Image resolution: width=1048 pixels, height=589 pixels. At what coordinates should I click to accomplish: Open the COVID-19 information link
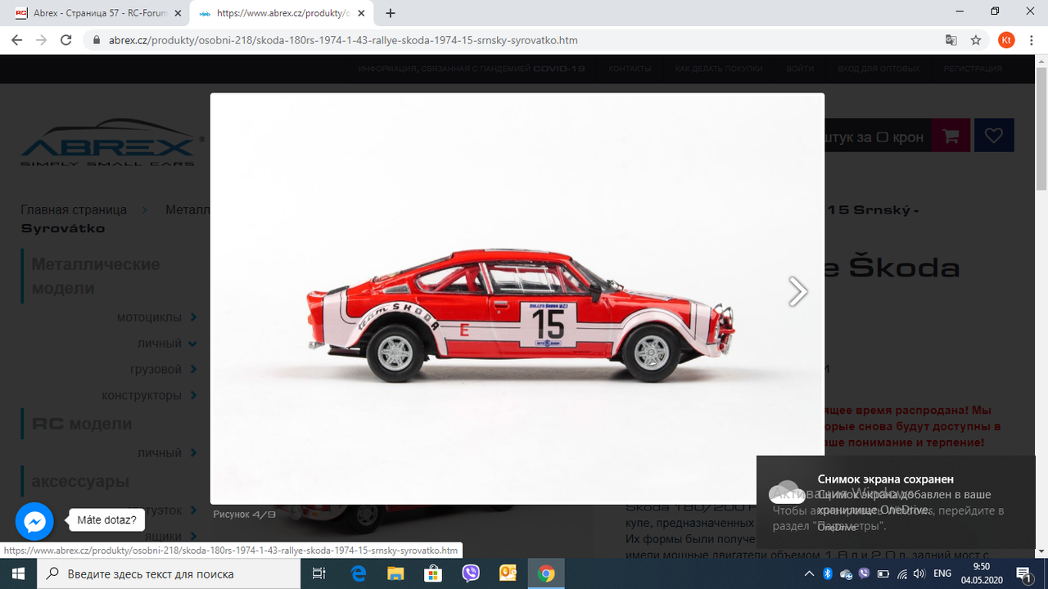(471, 69)
